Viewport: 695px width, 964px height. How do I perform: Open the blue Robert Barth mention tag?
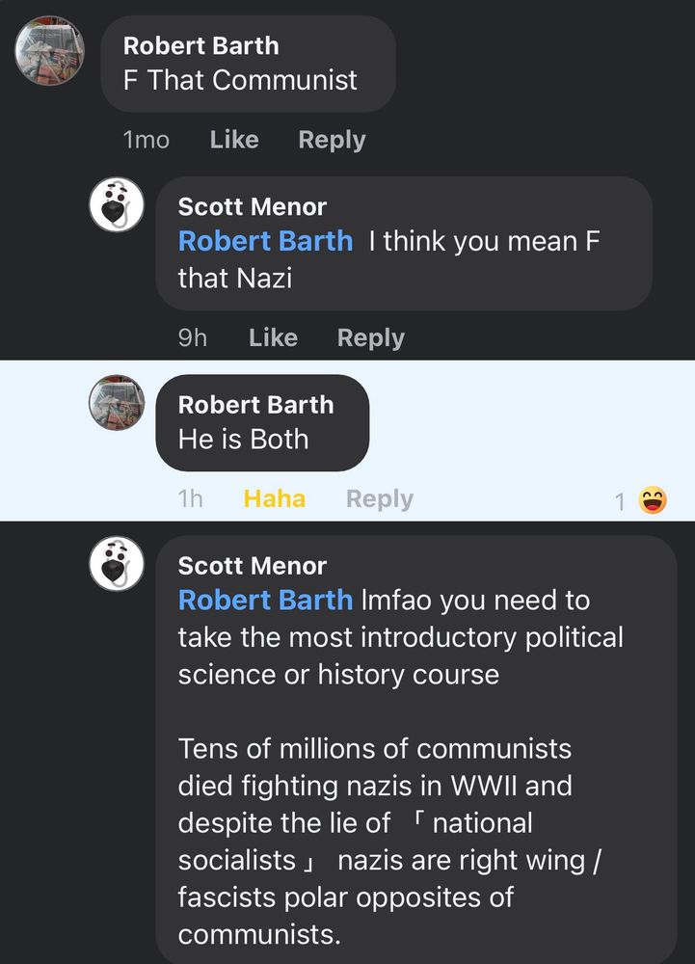(265, 241)
